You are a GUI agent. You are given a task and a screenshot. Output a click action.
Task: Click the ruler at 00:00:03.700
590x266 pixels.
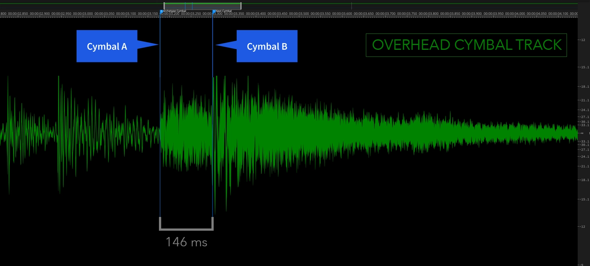click(385, 14)
